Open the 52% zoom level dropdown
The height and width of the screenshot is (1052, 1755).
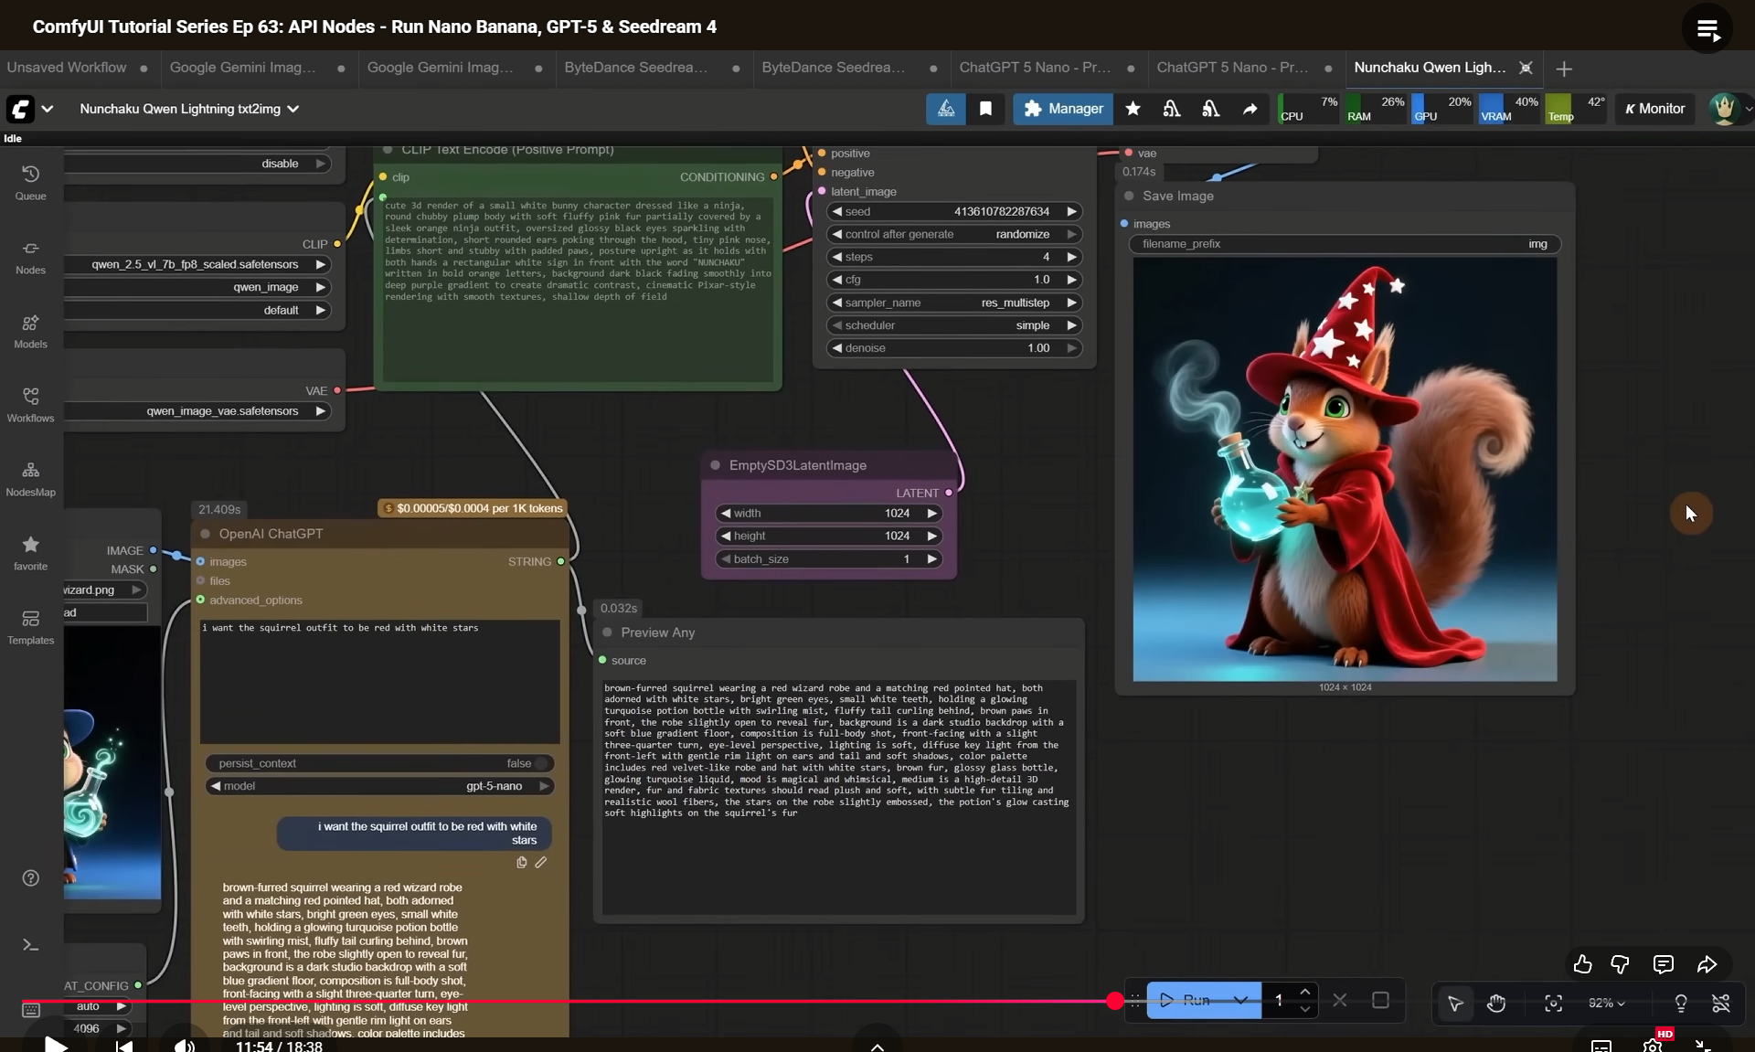pyautogui.click(x=1606, y=1003)
